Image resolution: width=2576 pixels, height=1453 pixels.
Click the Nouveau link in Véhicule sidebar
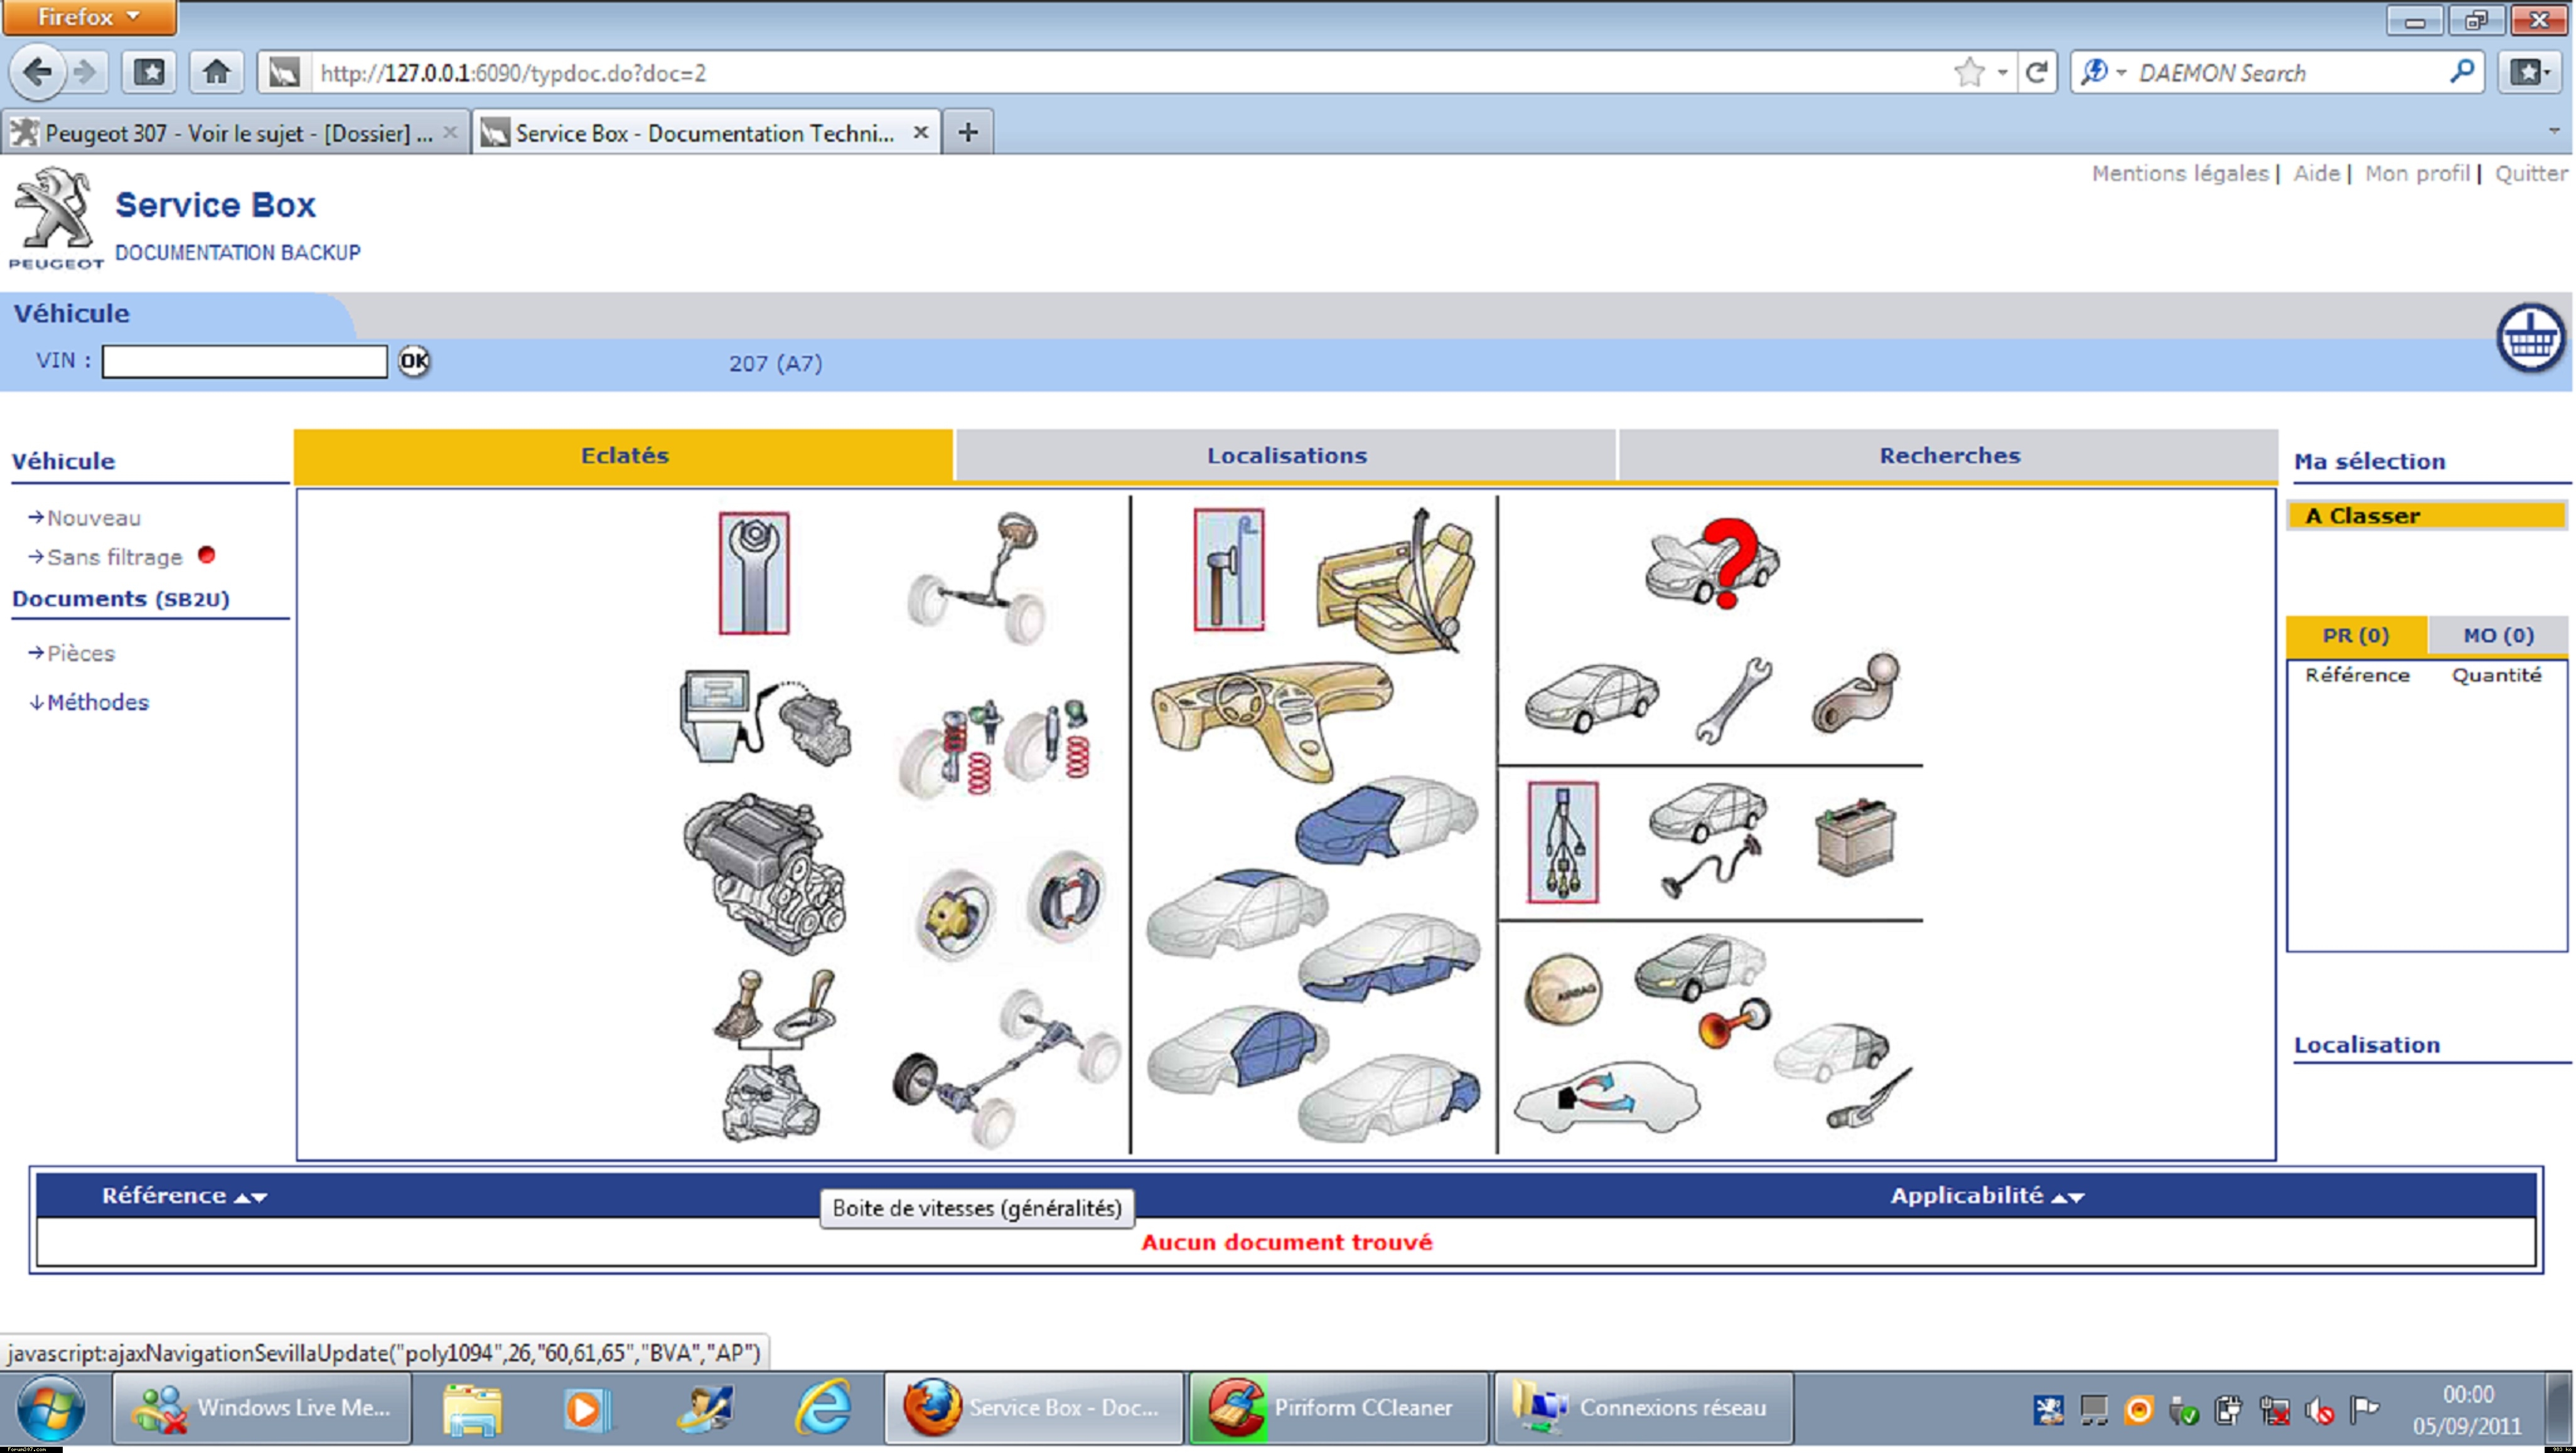[94, 518]
